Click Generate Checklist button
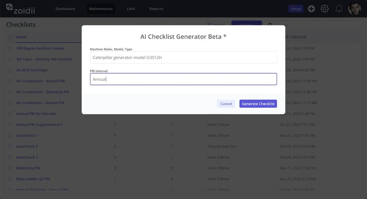Image resolution: width=367 pixels, height=199 pixels. [258, 104]
